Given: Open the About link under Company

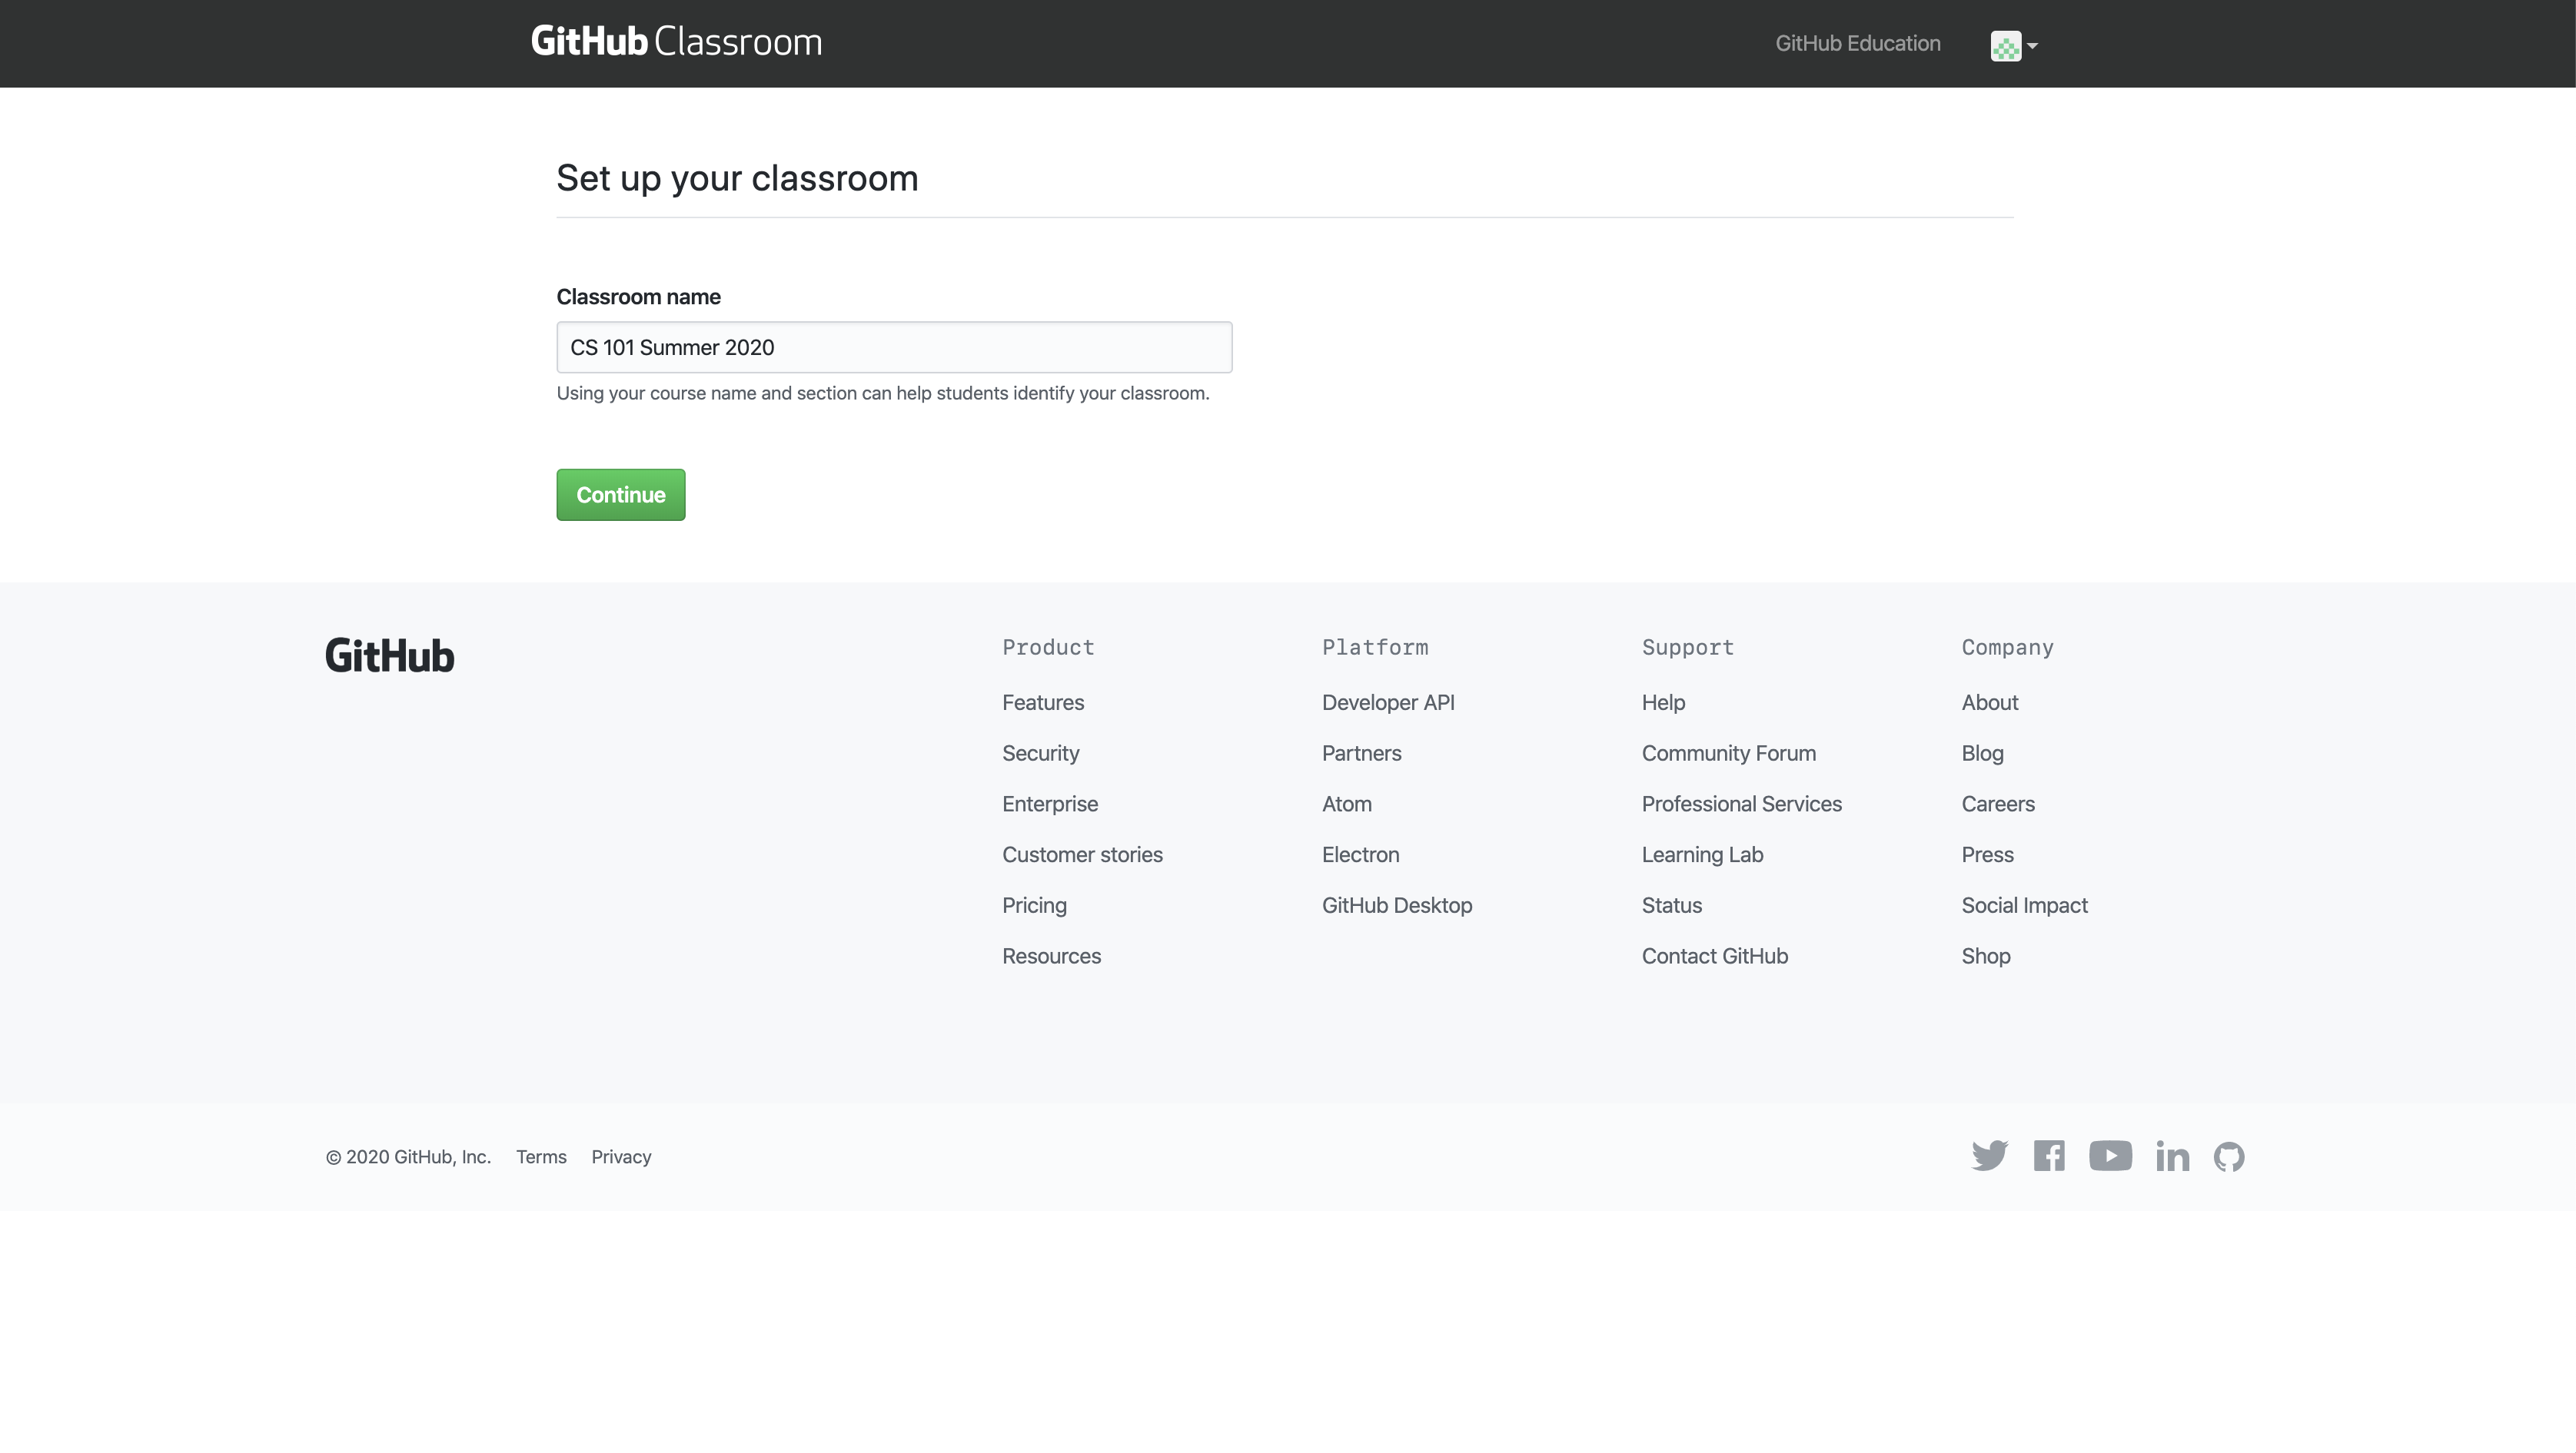Looking at the screenshot, I should click(x=1990, y=702).
